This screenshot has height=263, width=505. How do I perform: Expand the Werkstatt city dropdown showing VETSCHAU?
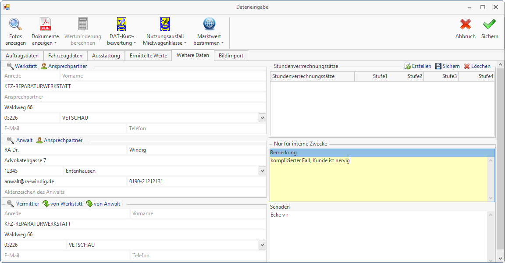coord(262,118)
